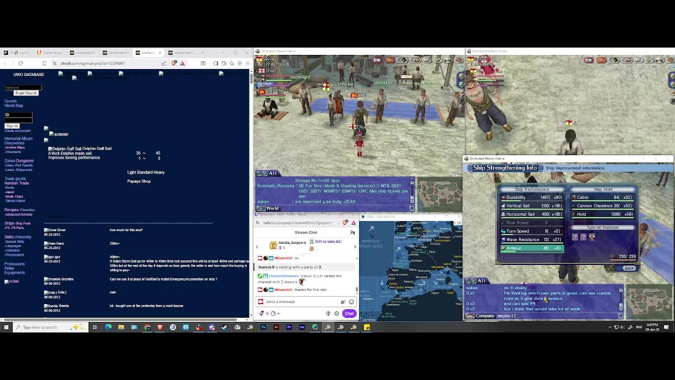Open the Brave wallet icon
The width and height of the screenshot is (675, 380).
[224, 63]
